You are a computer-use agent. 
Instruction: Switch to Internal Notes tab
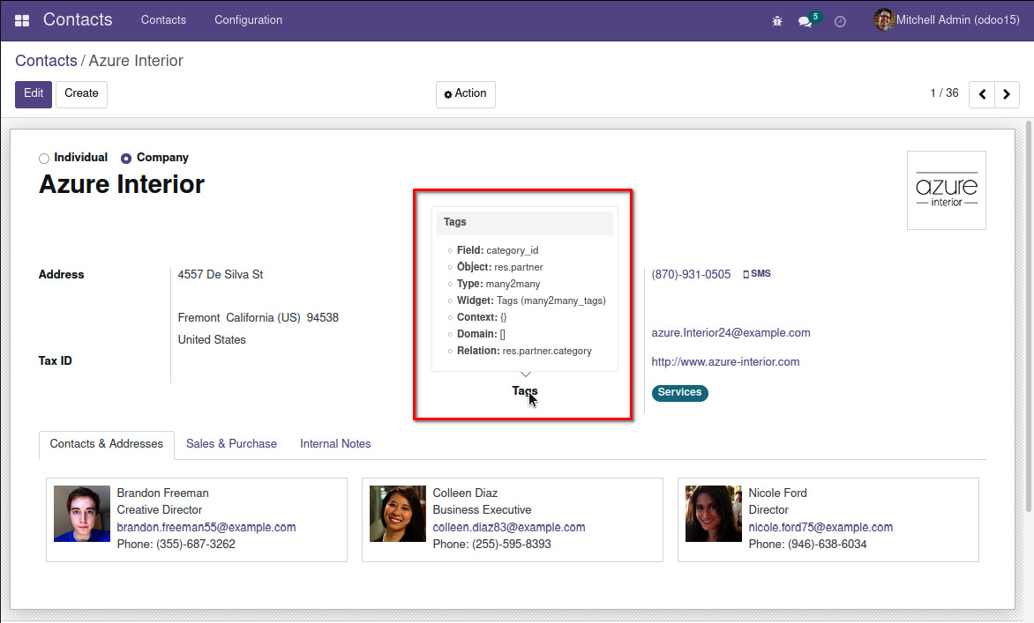(x=335, y=444)
